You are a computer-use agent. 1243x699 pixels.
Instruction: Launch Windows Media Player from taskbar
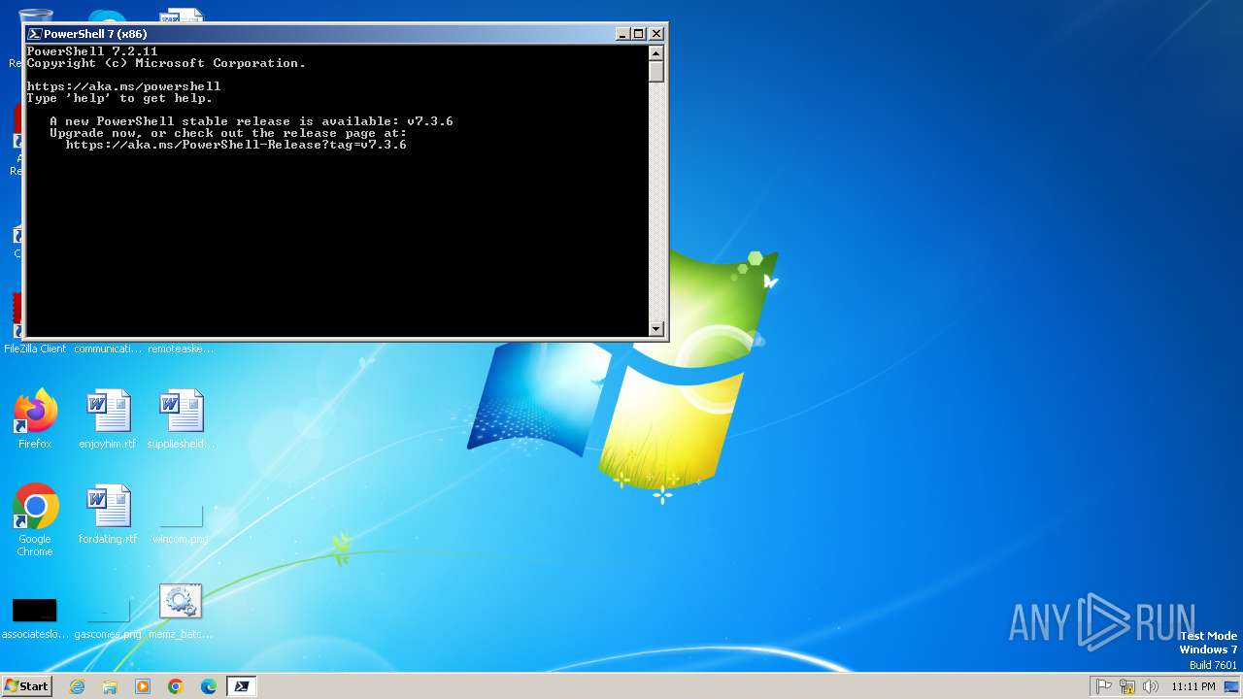[143, 686]
